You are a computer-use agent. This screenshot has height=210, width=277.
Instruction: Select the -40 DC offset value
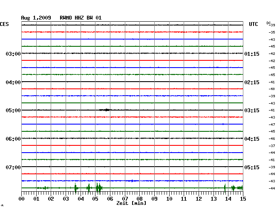pyautogui.click(x=272, y=89)
